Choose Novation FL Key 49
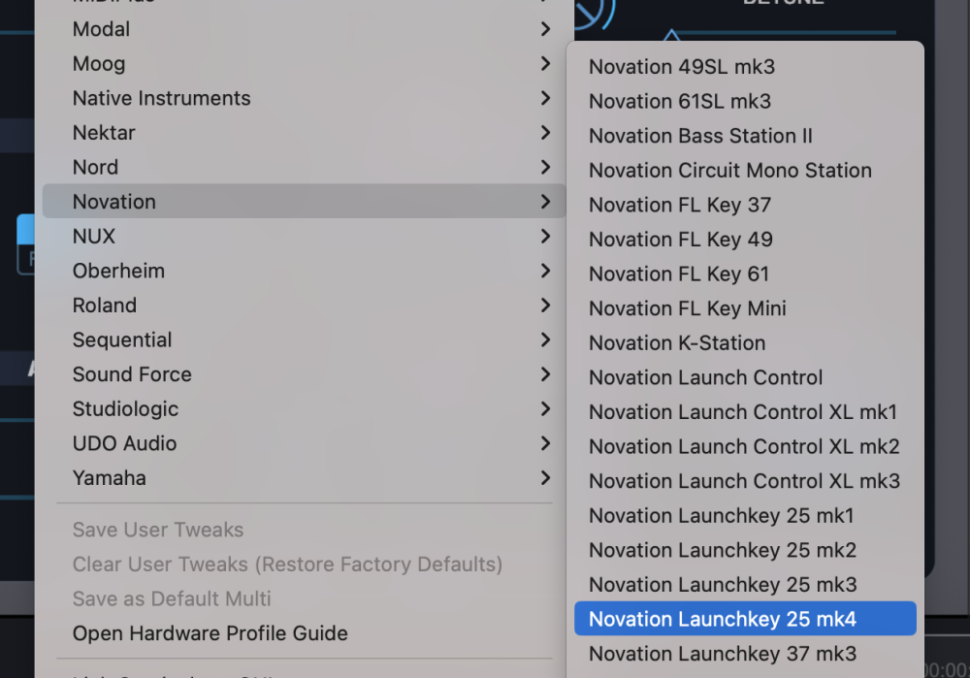The width and height of the screenshot is (970, 678). (680, 240)
